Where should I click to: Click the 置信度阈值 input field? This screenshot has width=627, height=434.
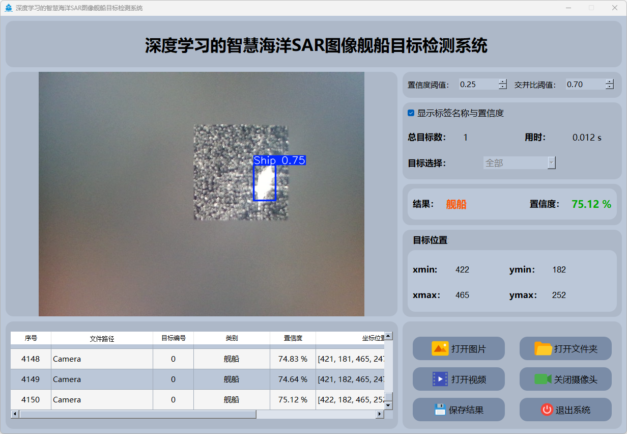(x=477, y=85)
